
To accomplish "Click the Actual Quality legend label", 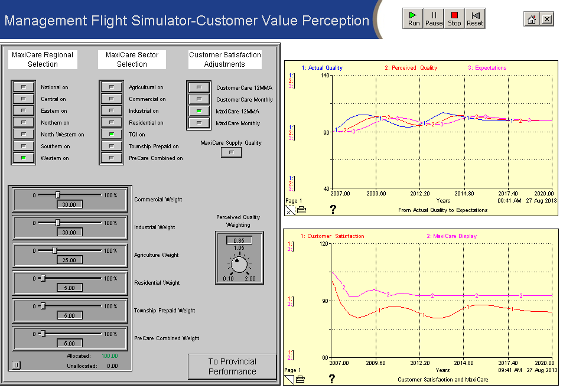I will click(322, 67).
